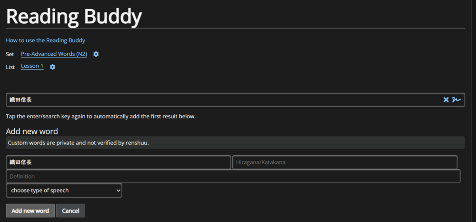This screenshot has width=476, height=222.
Task: Expand the choose type of speech dropdown
Action: point(64,191)
